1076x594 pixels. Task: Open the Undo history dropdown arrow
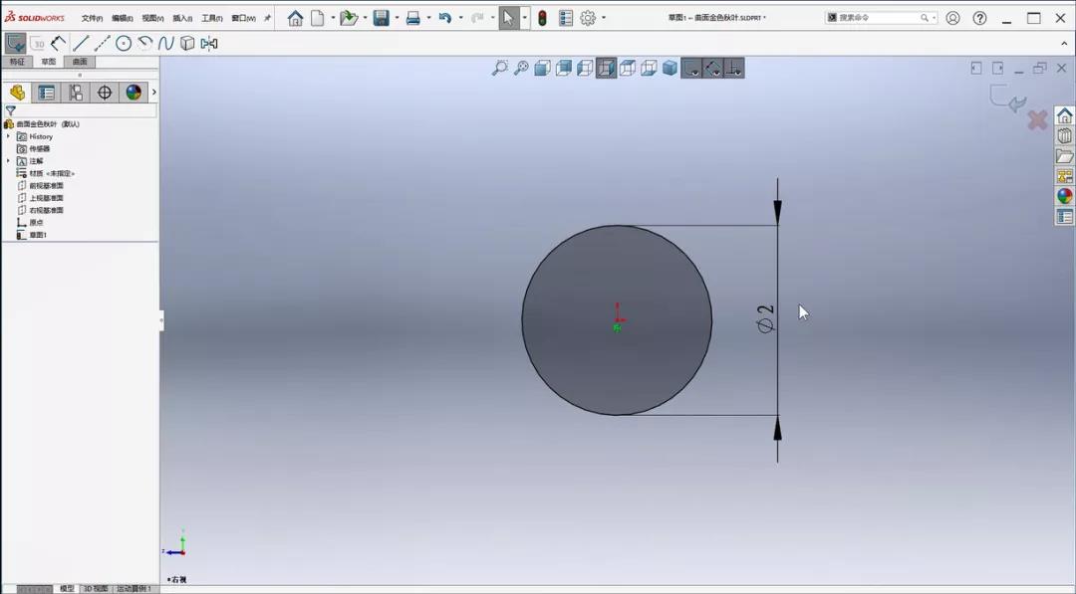tap(460, 18)
